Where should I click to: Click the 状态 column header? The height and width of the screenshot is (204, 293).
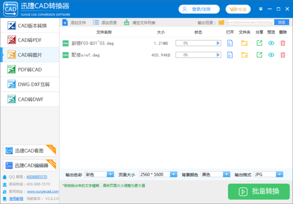[198, 32]
